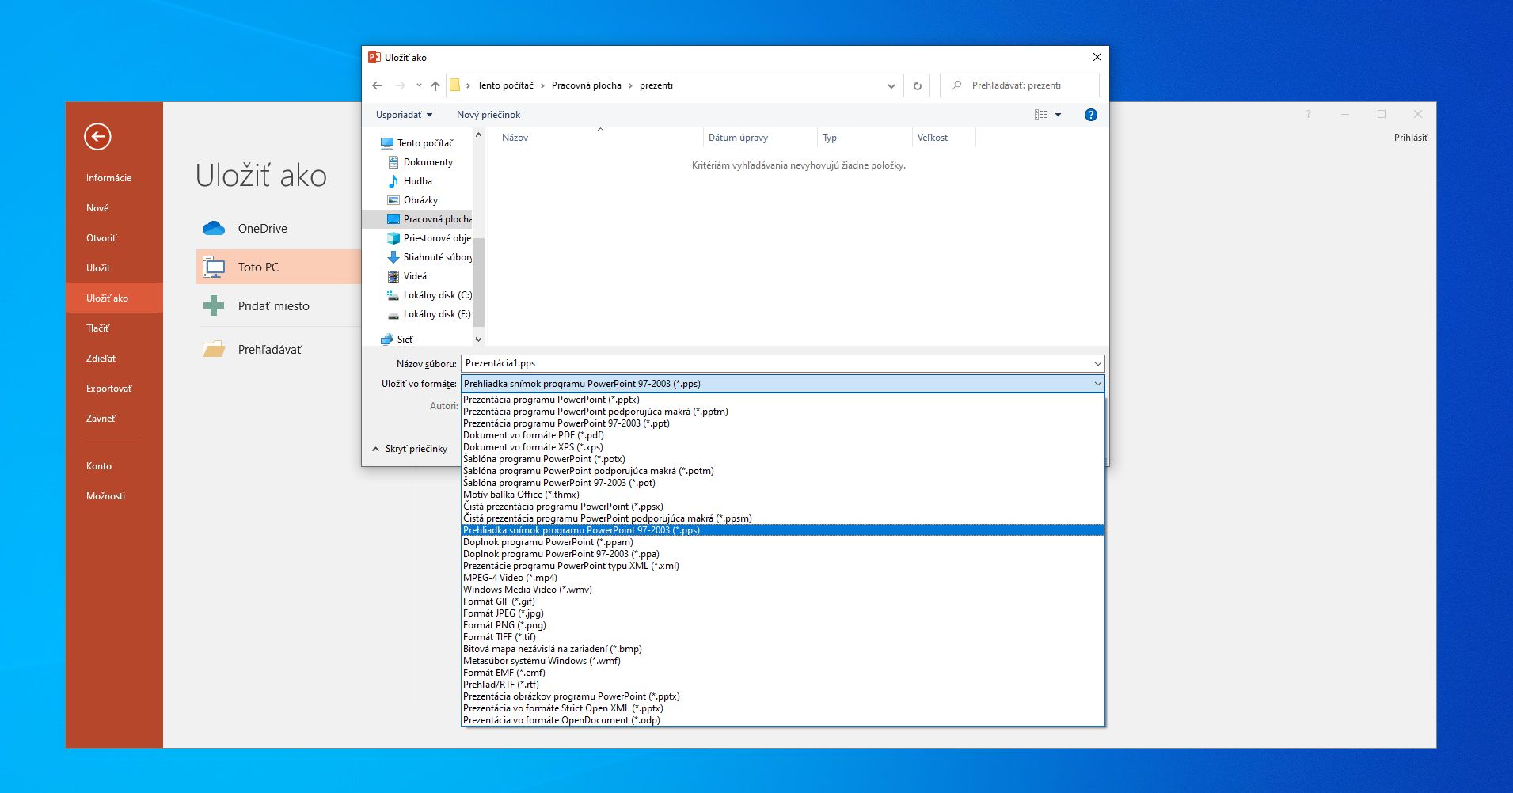Choose Windows Media Video (*.wmv) format
The height and width of the screenshot is (793, 1513).
click(782, 590)
